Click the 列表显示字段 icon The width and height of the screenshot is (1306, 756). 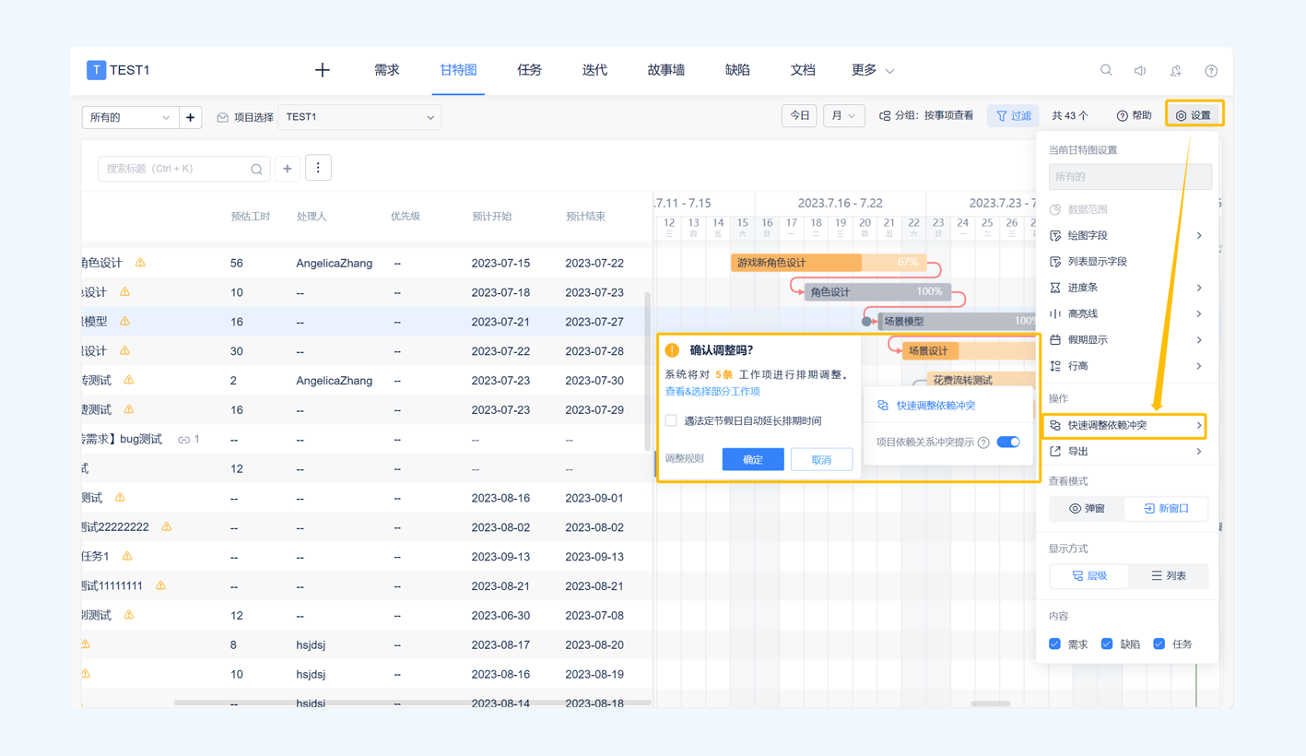click(1055, 262)
